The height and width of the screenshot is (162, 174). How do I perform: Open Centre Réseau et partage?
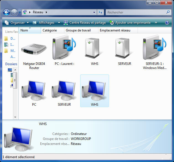[85, 23]
